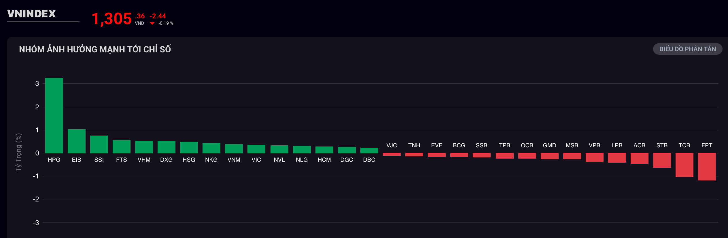This screenshot has height=238, width=728.
Task: Click the tall green HPG bar
Action: pos(54,115)
